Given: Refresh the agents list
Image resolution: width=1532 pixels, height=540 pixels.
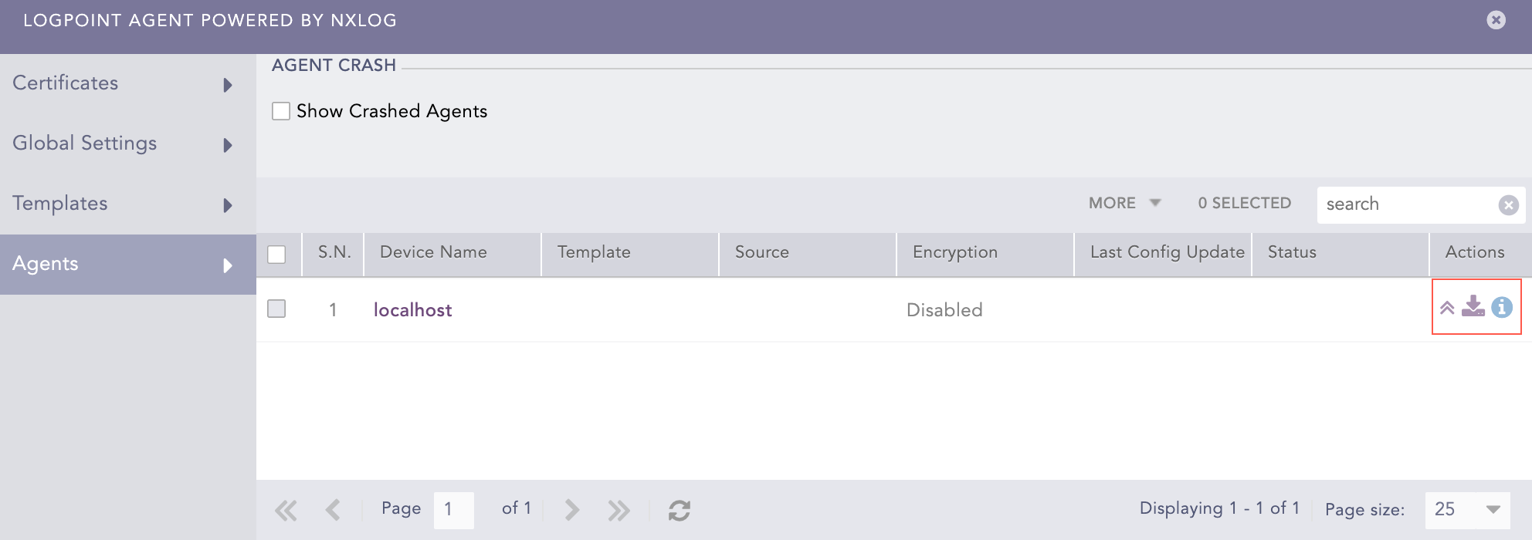Looking at the screenshot, I should coord(680,510).
